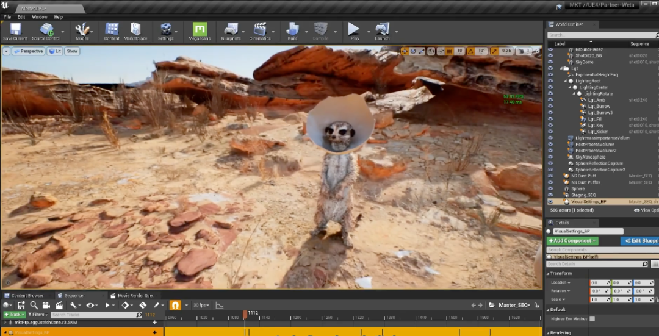The image size is (659, 336).
Task: Open the 30 fps frame rate dropdown
Action: coord(201,305)
